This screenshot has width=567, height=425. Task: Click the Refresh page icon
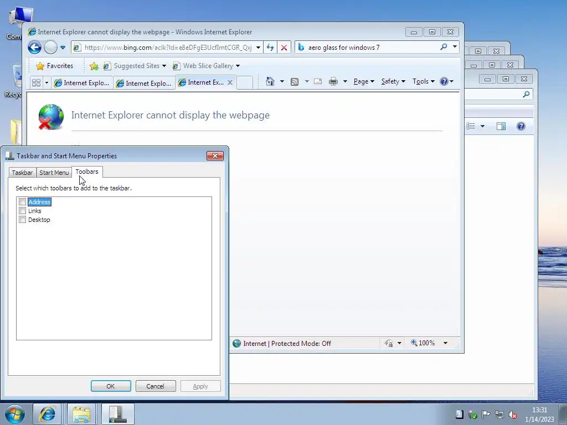(x=270, y=48)
